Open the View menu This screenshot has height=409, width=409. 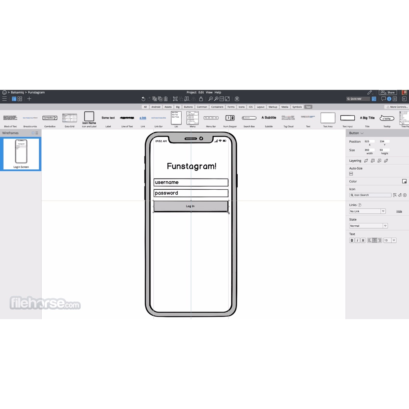click(x=209, y=92)
